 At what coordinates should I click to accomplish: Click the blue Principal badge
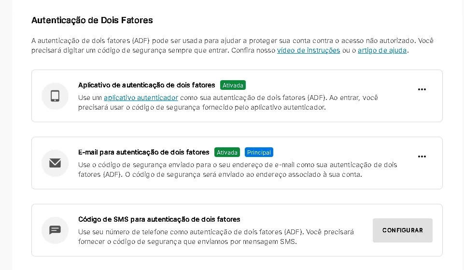click(259, 153)
